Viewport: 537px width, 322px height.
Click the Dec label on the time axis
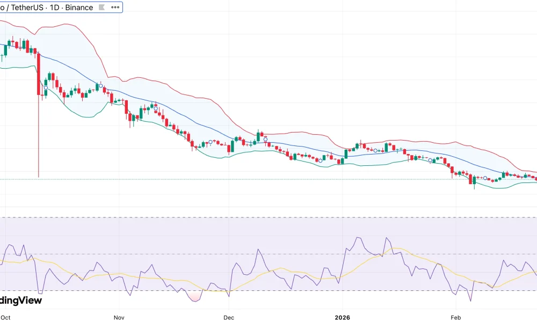click(x=229, y=318)
